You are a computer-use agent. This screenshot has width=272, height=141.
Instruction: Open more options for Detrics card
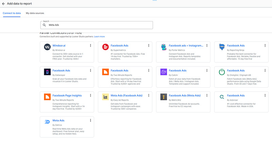click(90, 120)
